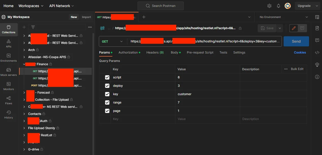Open the Workspaces dropdown
This screenshot has width=322, height=155.
click(31, 6)
